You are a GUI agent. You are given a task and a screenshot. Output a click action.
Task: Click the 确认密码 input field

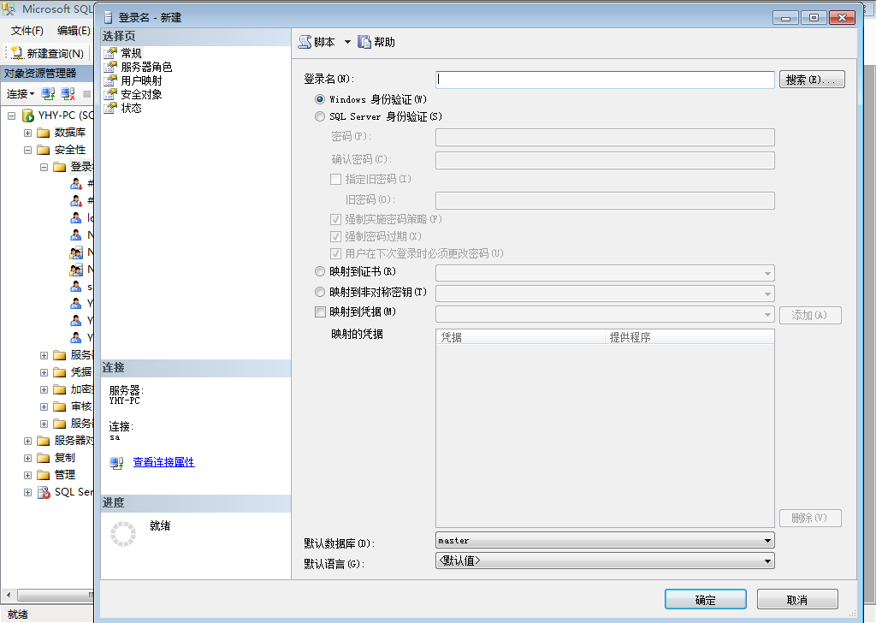[605, 160]
